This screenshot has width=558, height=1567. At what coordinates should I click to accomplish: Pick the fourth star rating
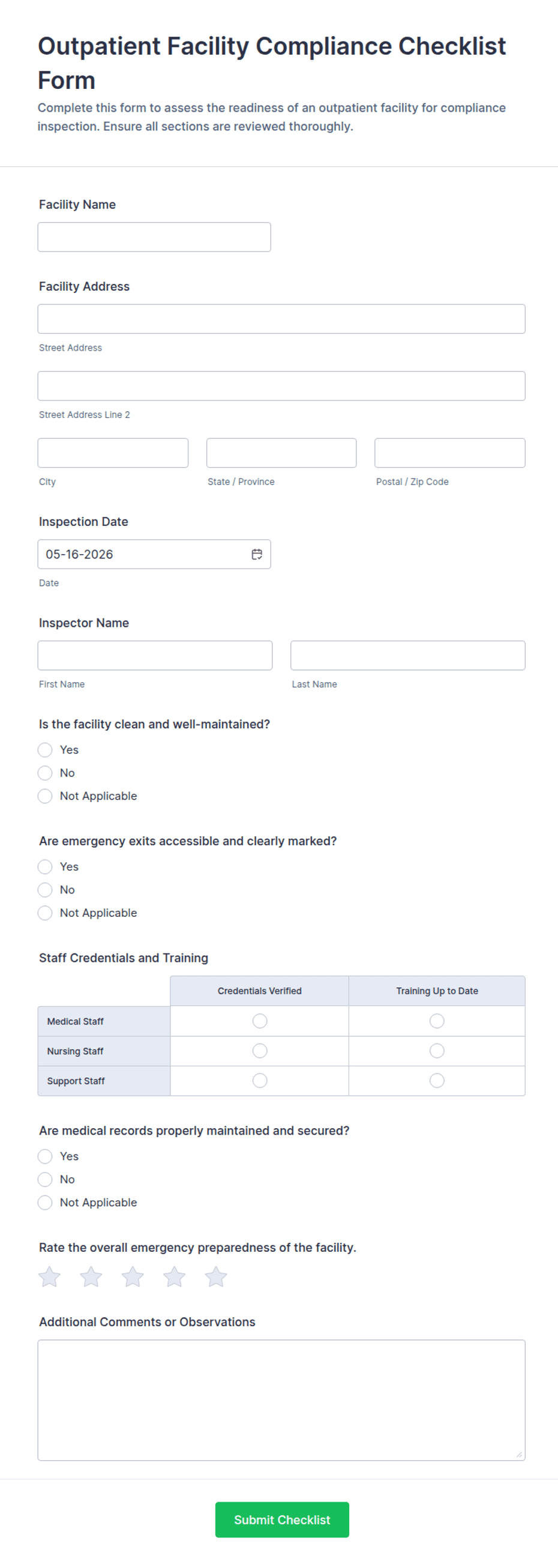(175, 1277)
